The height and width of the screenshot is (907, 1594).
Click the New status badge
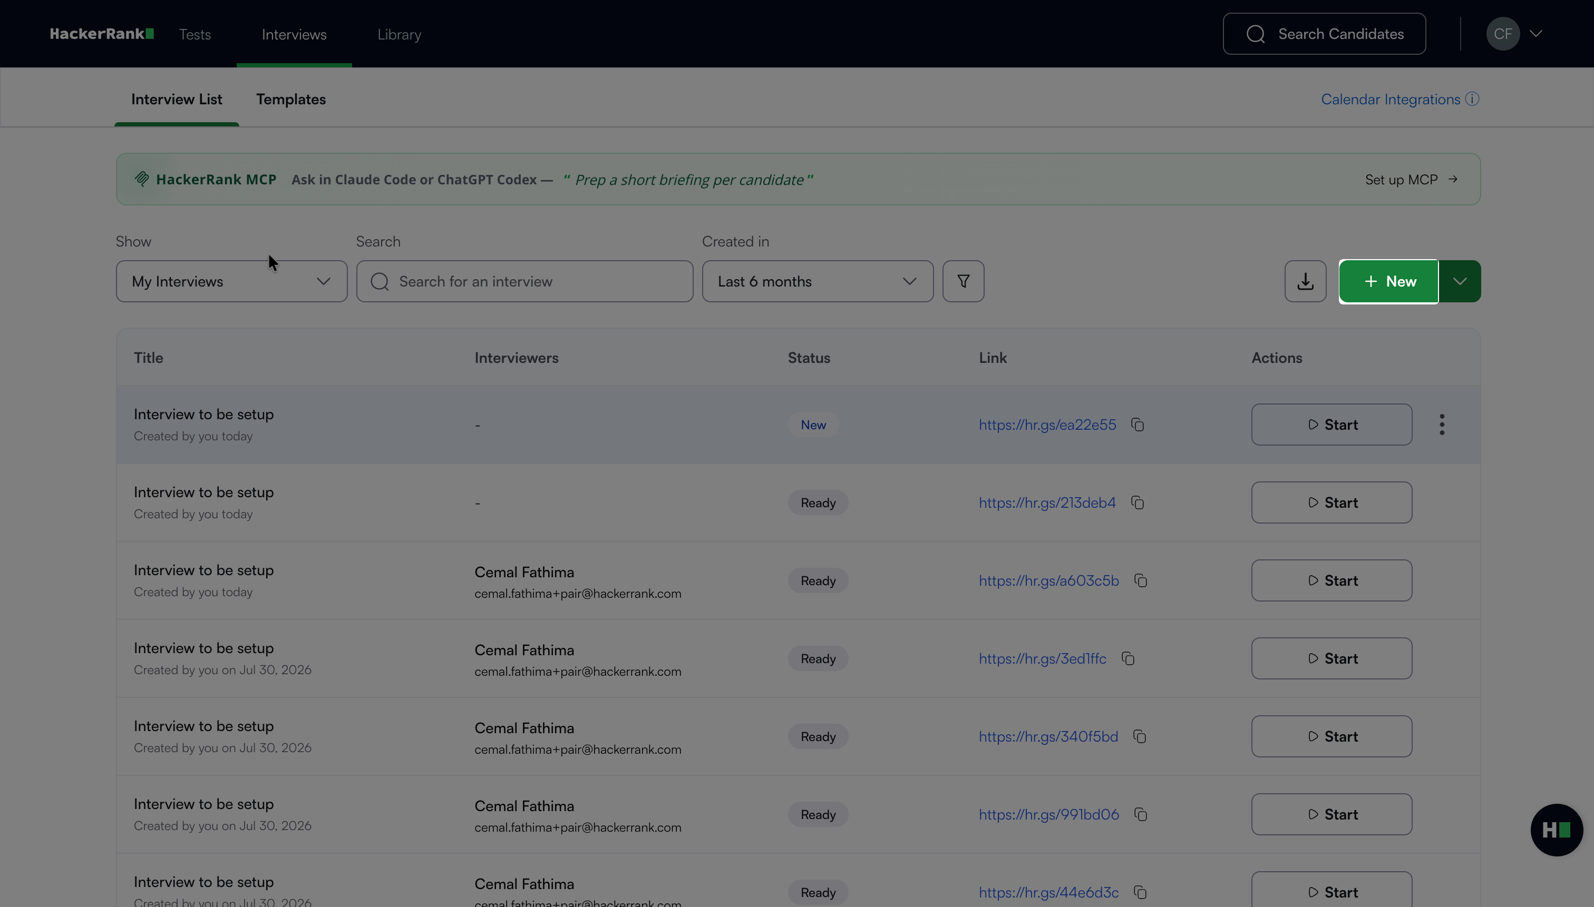pos(813,425)
